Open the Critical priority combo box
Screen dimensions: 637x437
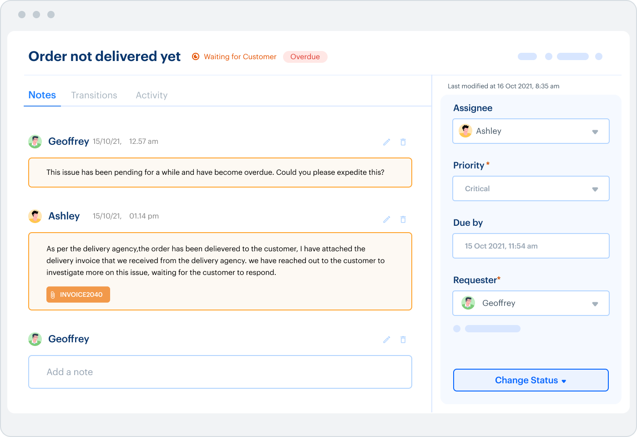[531, 188]
